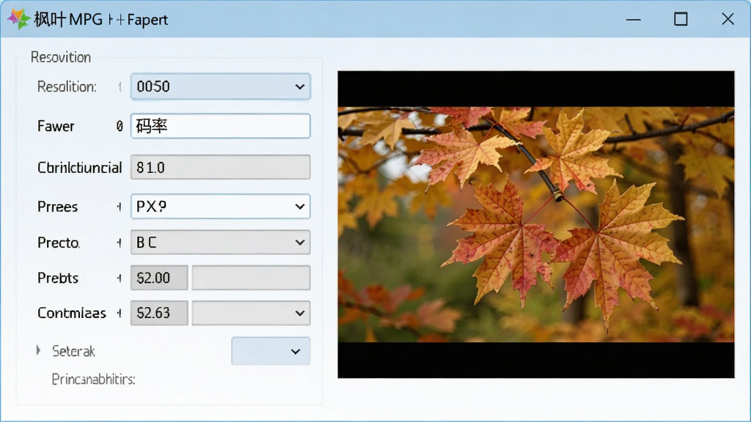The width and height of the screenshot is (751, 422).
Task: Click the Seterak label text
Action: (x=74, y=351)
